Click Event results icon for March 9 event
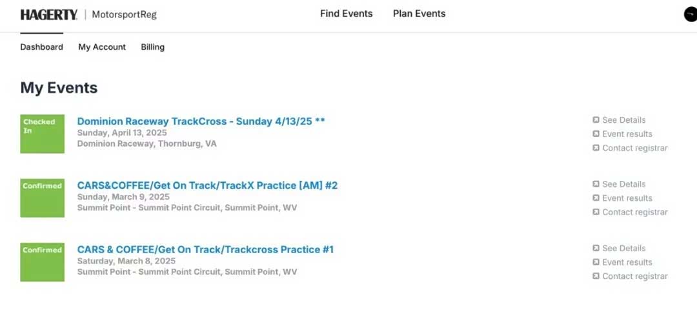 pos(596,198)
